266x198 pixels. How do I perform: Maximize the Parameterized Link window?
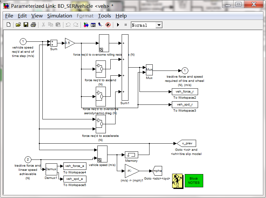pos(238,4)
